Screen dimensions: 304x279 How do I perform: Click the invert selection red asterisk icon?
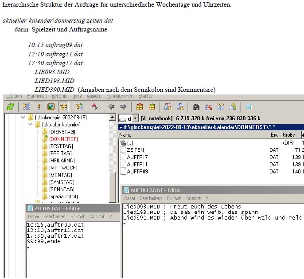click(95, 107)
